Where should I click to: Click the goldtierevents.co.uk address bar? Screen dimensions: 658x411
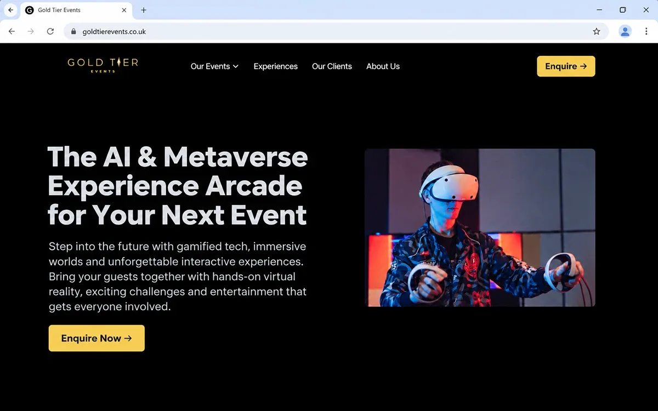(x=336, y=31)
